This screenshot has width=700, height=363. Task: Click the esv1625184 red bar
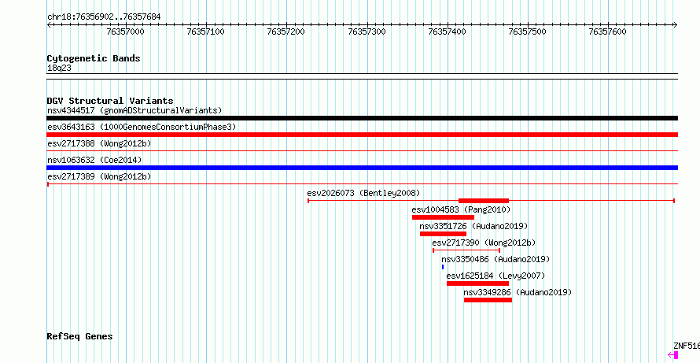coord(477,283)
